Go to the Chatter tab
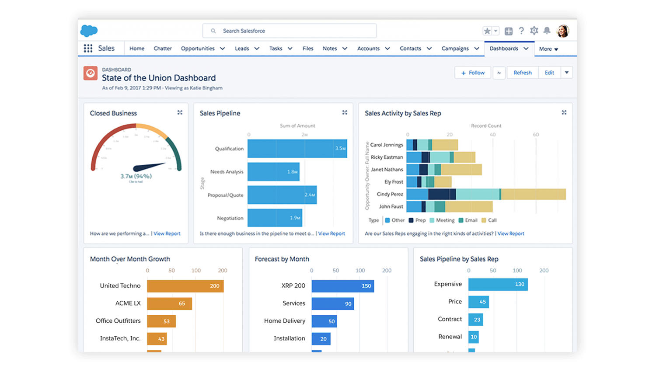Image resolution: width=656 pixels, height=369 pixels. pyautogui.click(x=162, y=49)
